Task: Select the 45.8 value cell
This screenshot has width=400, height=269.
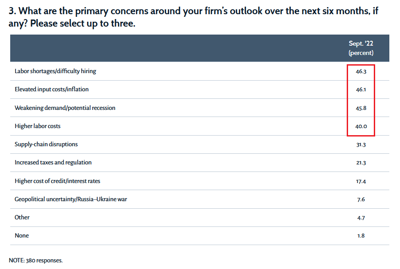Action: coord(361,108)
